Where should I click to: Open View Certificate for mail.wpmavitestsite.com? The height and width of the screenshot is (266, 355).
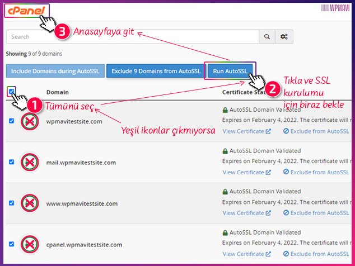pos(246,172)
